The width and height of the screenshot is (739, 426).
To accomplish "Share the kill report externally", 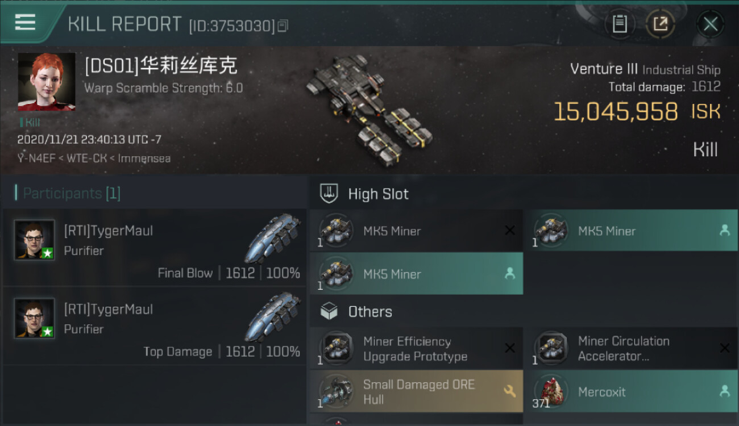I will 661,24.
